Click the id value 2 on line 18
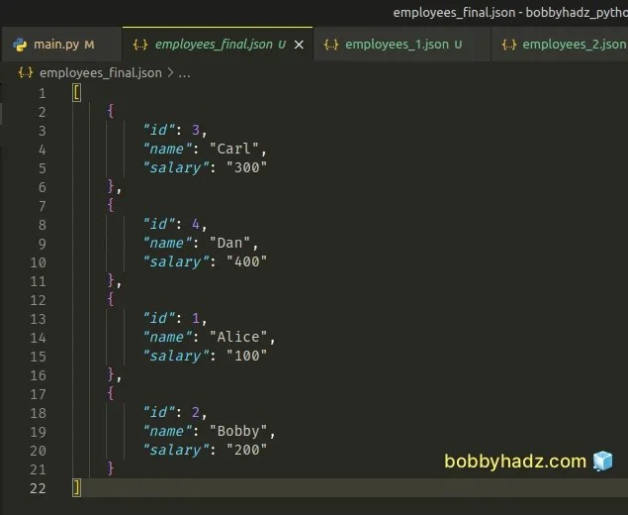 tap(196, 412)
